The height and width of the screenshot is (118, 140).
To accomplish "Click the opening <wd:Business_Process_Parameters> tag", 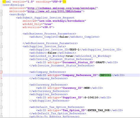I will pyautogui.click(x=49, y=34).
